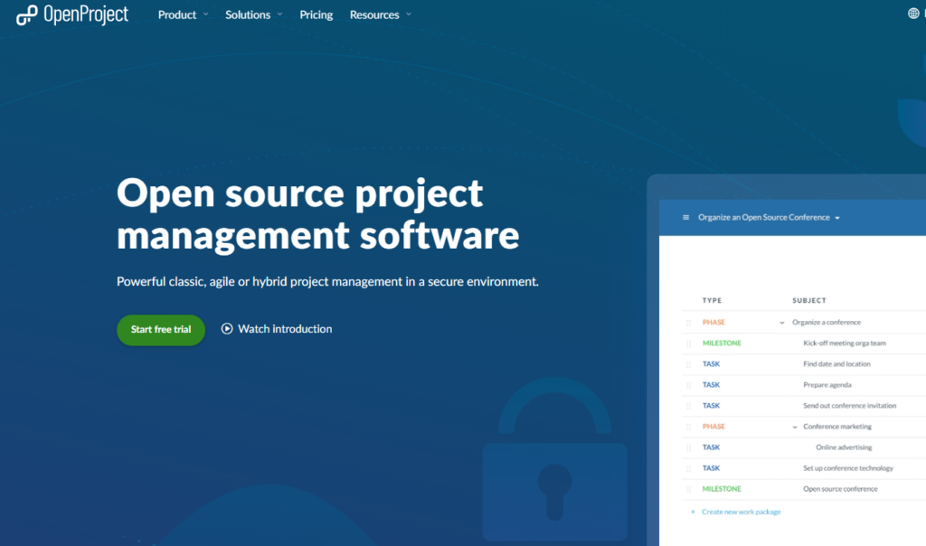This screenshot has height=546, width=926.
Task: Click the play icon beside Watch introduction
Action: pyautogui.click(x=227, y=329)
